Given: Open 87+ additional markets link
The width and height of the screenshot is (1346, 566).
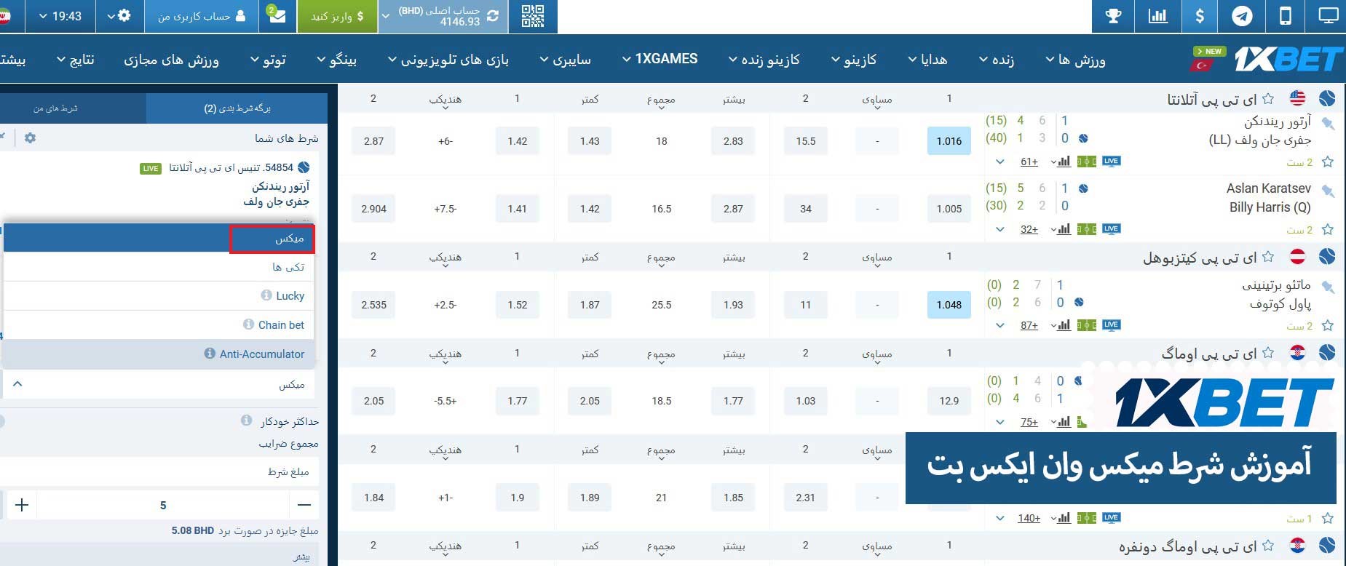Looking at the screenshot, I should coord(1029,325).
